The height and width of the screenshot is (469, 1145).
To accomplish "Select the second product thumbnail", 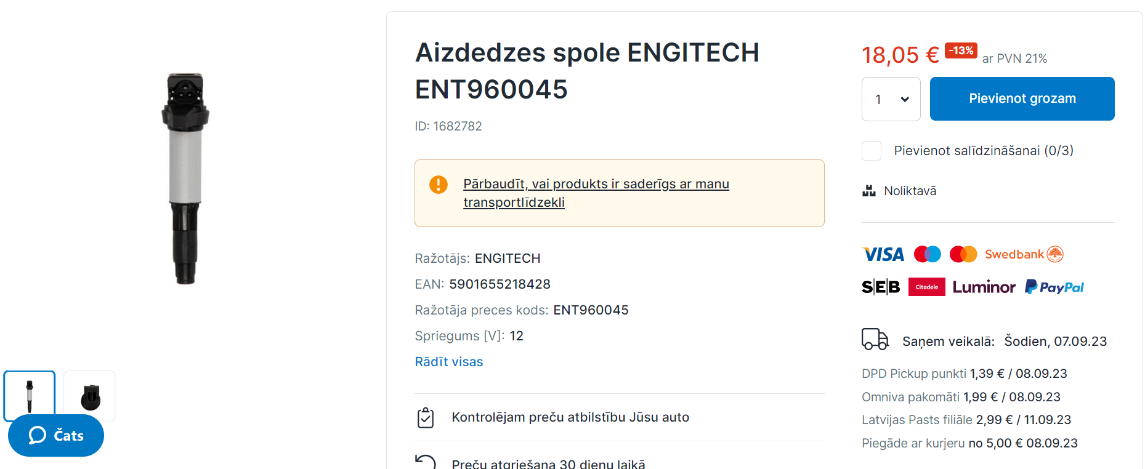I will pos(90,396).
